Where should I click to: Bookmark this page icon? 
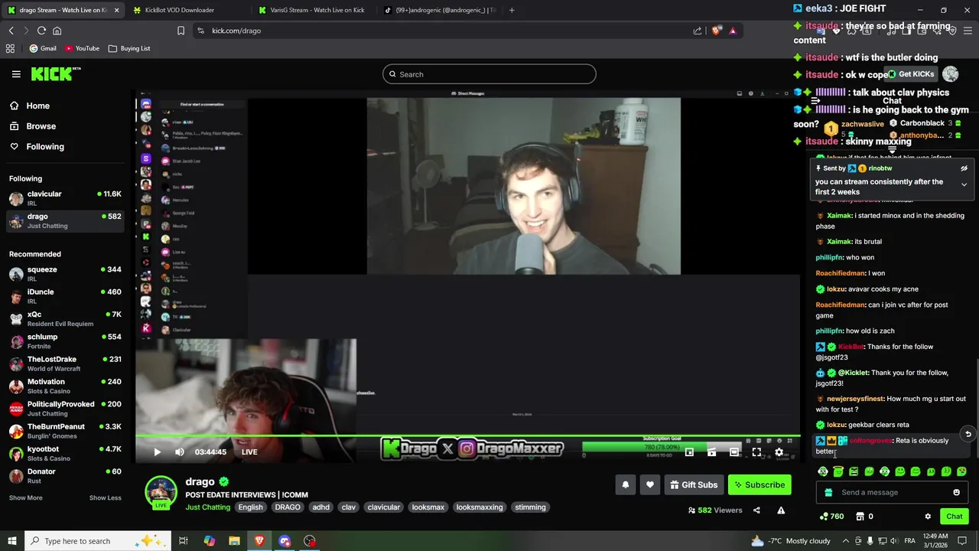(x=181, y=31)
